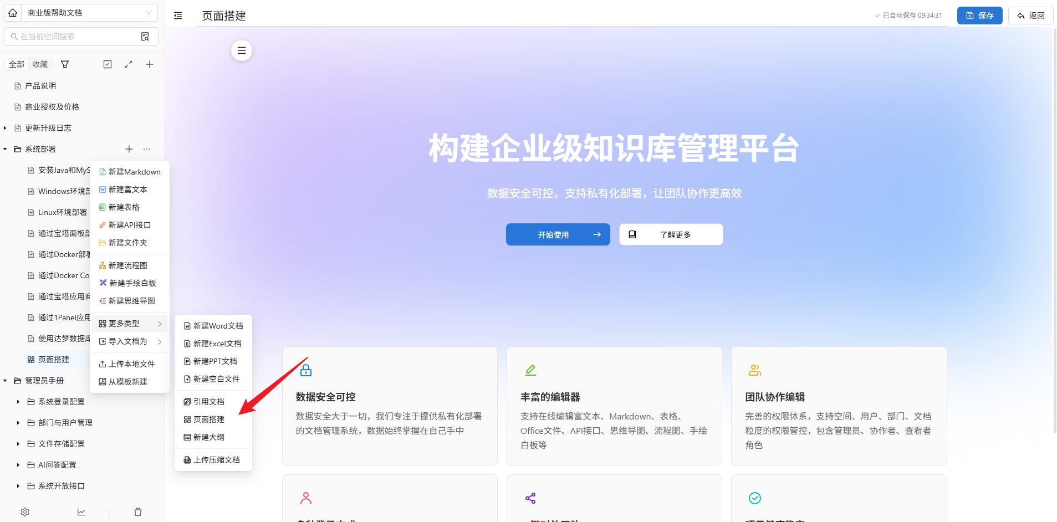Click the round hamburger menu button on page
The height and width of the screenshot is (522, 1057).
tap(242, 50)
